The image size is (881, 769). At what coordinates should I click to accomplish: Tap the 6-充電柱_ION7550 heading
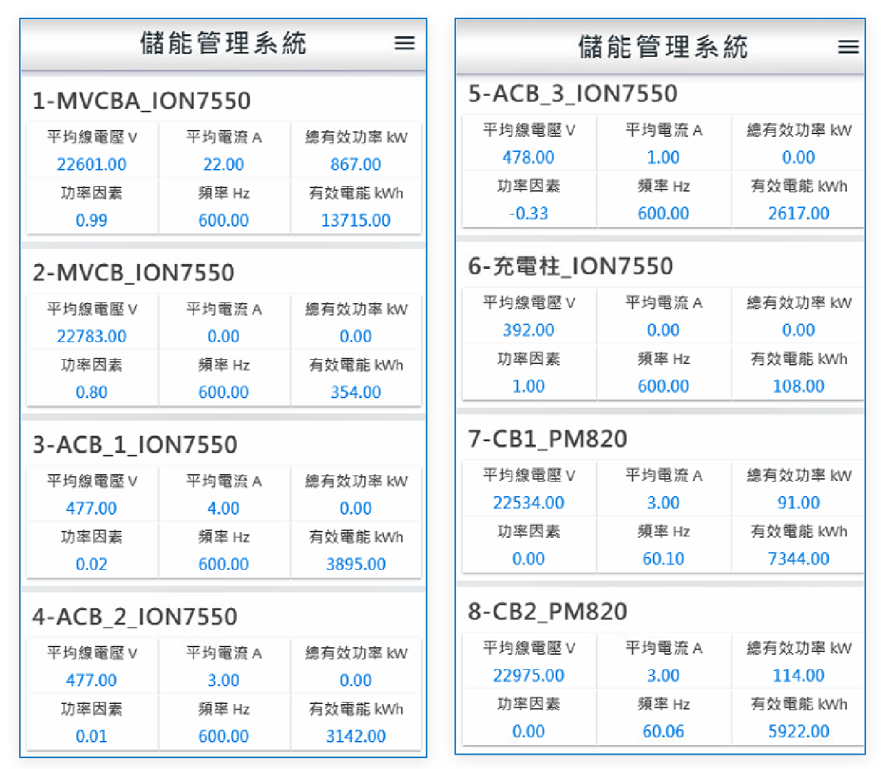coord(570,266)
